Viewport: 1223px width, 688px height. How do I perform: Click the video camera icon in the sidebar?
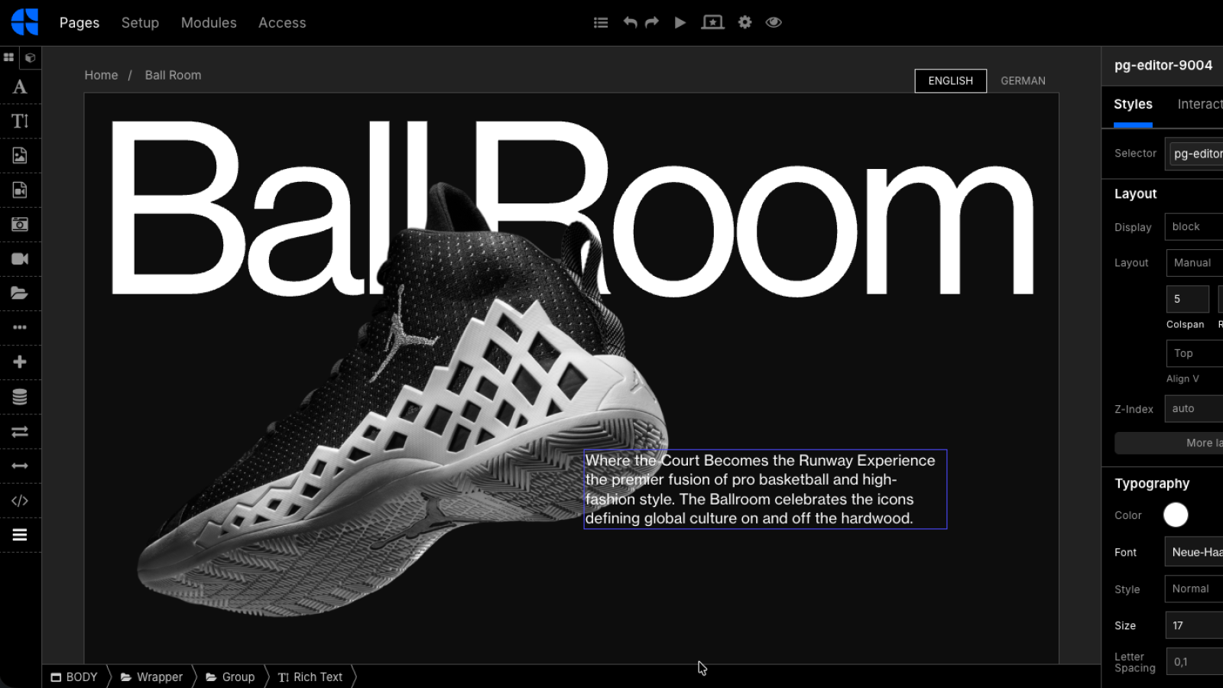(20, 259)
